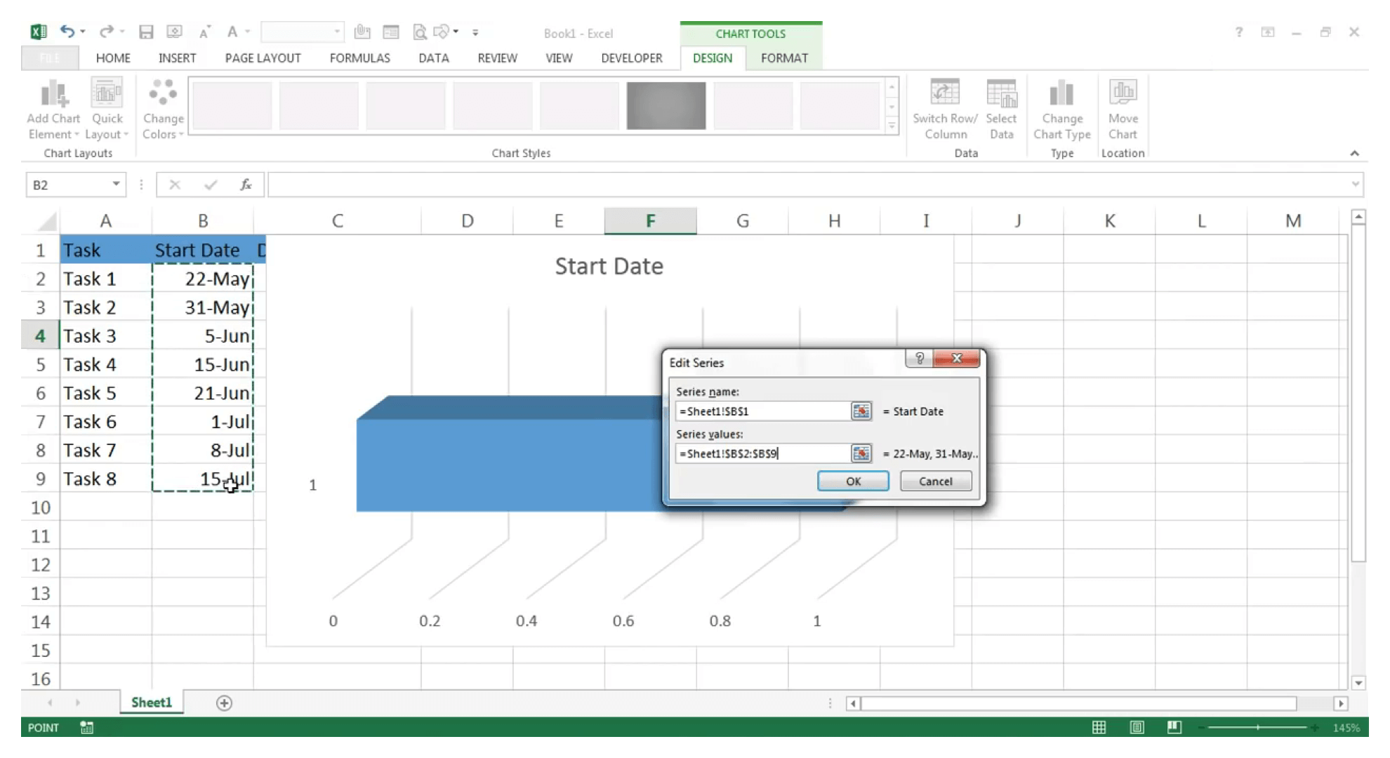Click the Sheet1 tab at the bottom
The width and height of the screenshot is (1390, 758).
coord(151,702)
